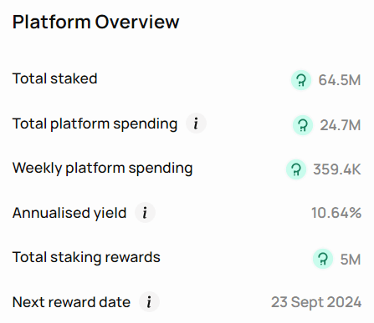
Task: Click the 10.64% annualised yield value
Action: (x=336, y=213)
